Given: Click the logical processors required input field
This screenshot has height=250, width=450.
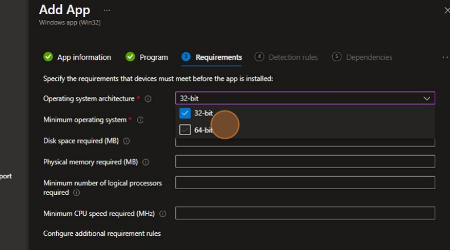Looking at the screenshot, I should (305, 182).
